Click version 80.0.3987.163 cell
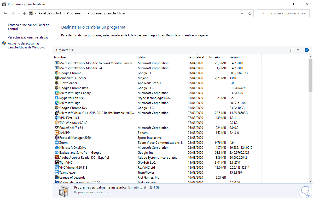This screenshot has height=199, width=313. [x=239, y=73]
